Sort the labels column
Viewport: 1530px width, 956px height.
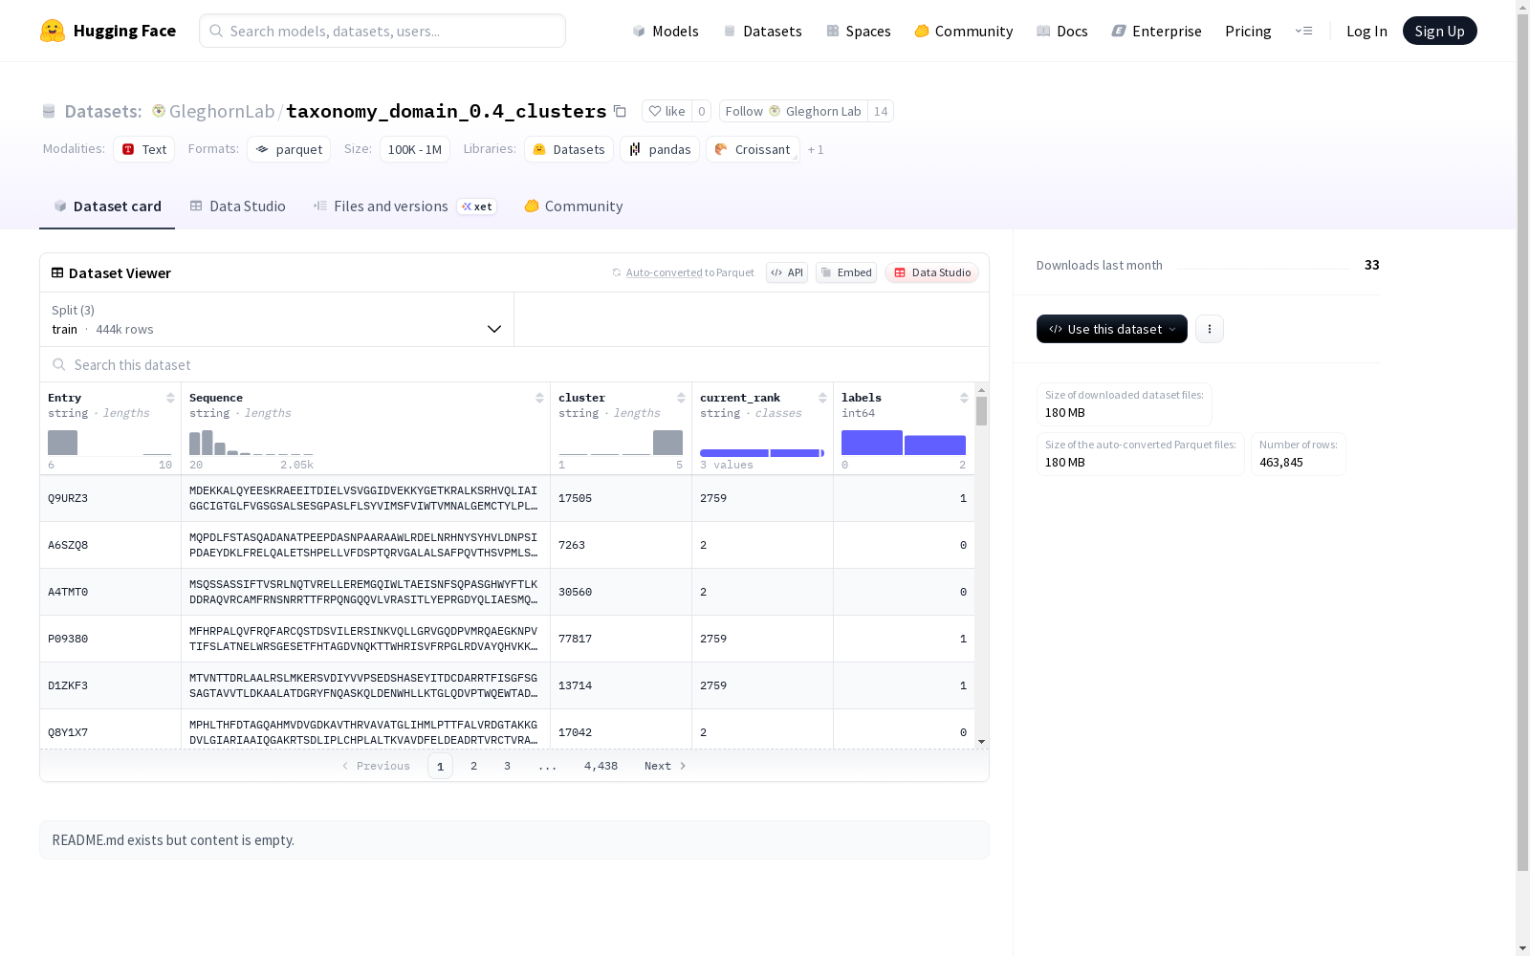pos(964,398)
